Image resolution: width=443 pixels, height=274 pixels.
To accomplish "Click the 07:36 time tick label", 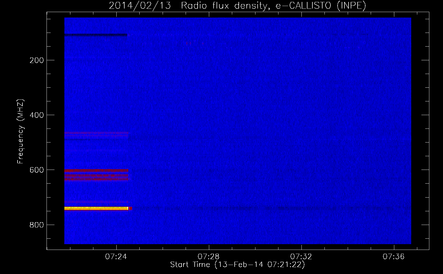I will (394, 257).
